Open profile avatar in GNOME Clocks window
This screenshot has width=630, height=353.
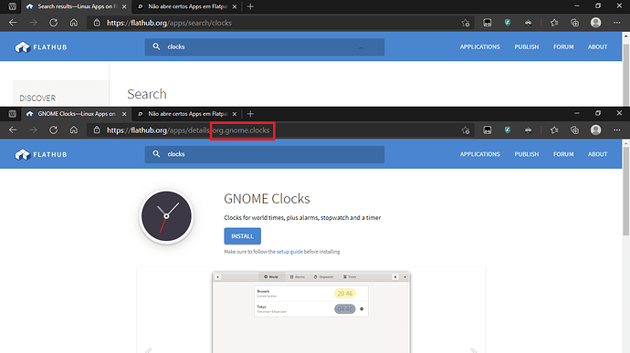596,130
